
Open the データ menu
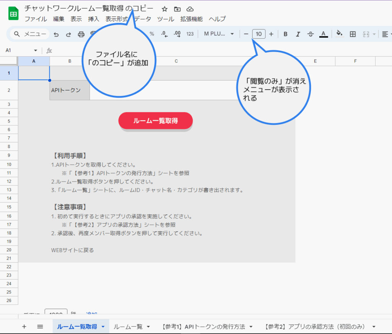point(143,19)
